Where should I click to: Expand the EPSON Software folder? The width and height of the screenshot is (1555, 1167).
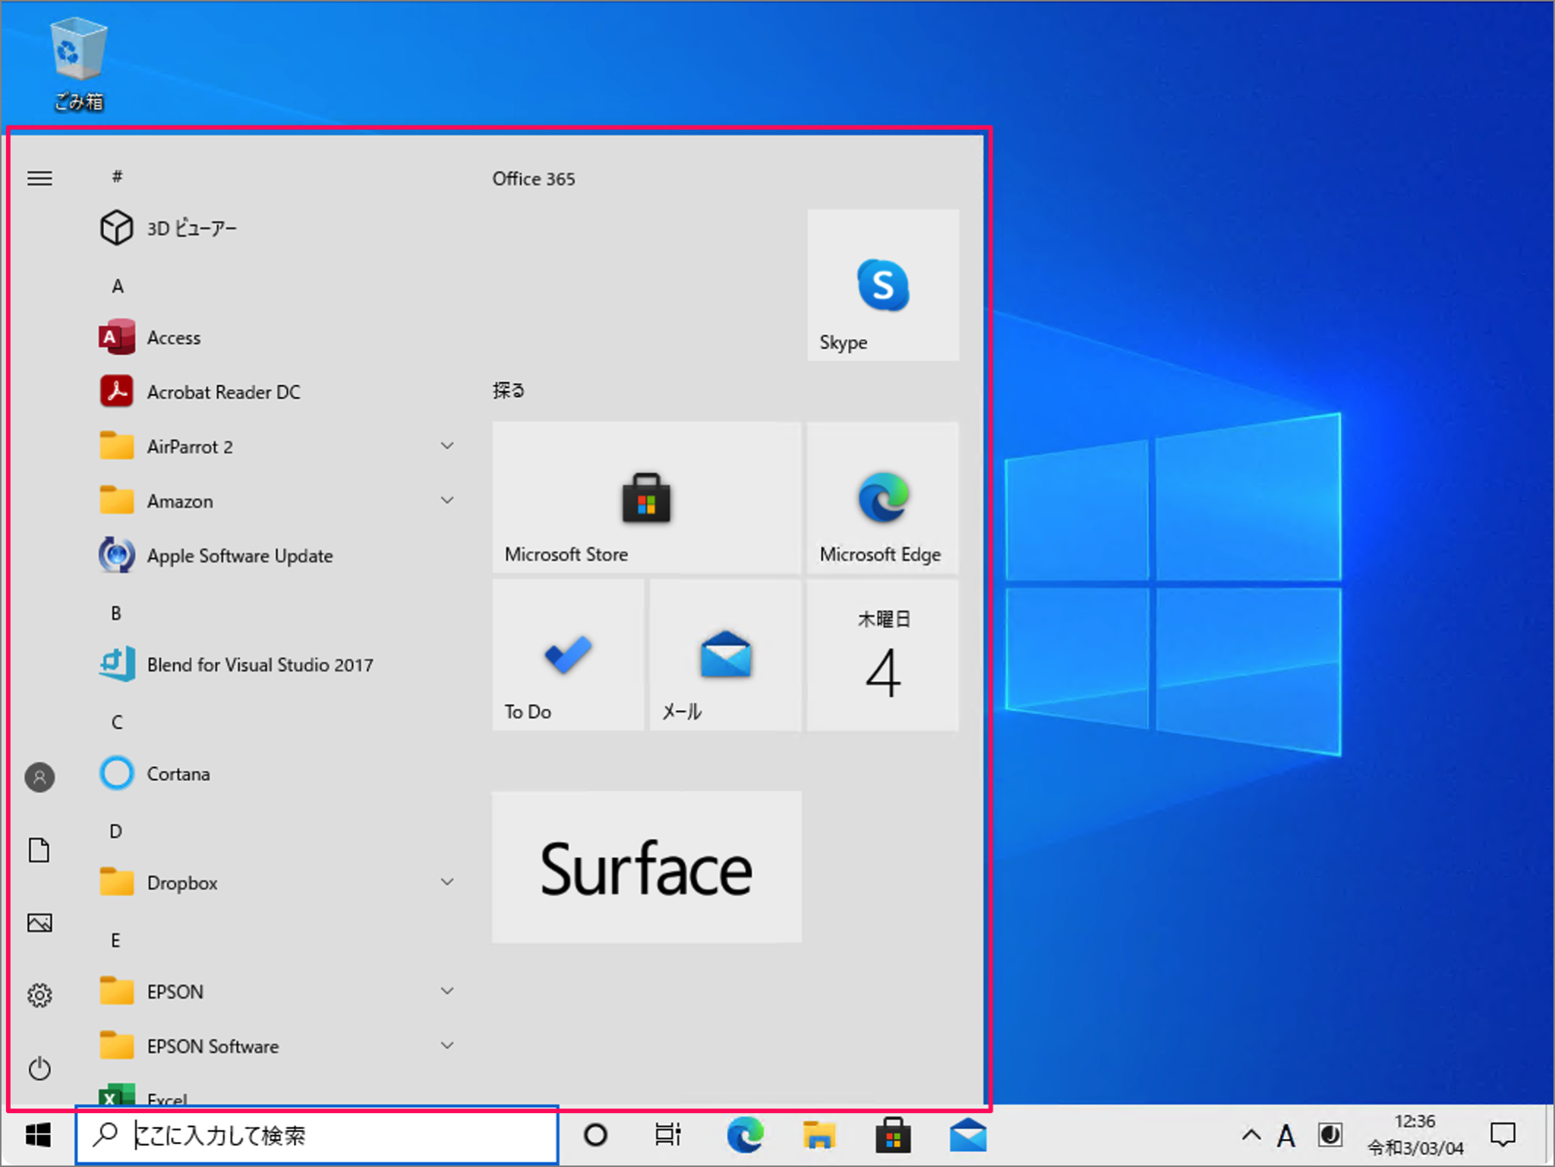447,1046
